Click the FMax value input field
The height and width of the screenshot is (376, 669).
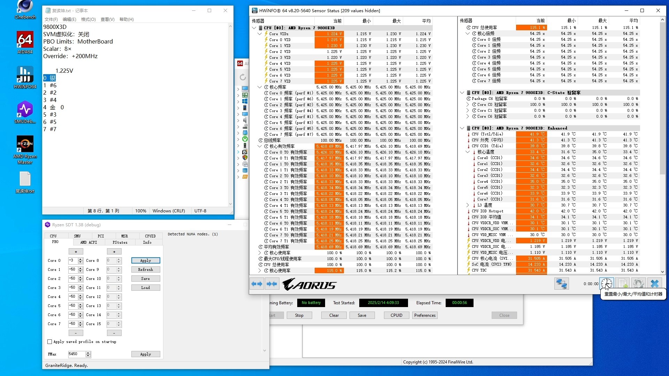point(77,354)
